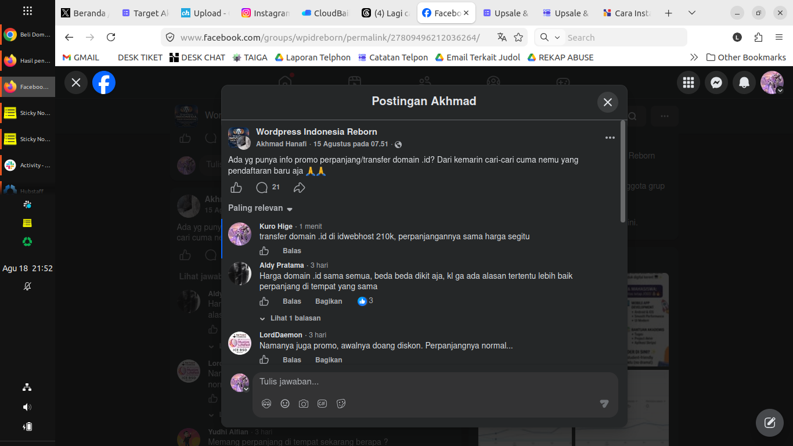The width and height of the screenshot is (793, 446).
Task: Click "Bagikan" under LordDaemon's comment
Action: click(x=329, y=360)
